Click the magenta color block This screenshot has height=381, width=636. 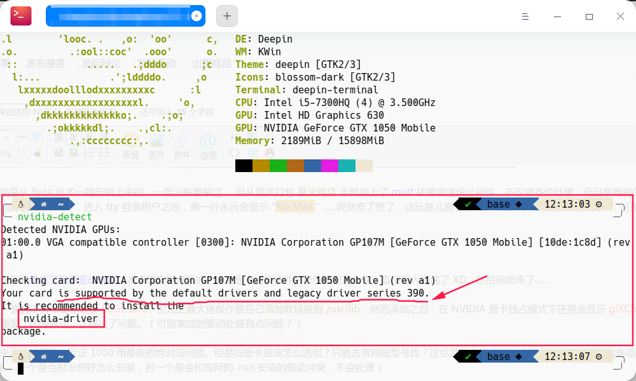[329, 166]
